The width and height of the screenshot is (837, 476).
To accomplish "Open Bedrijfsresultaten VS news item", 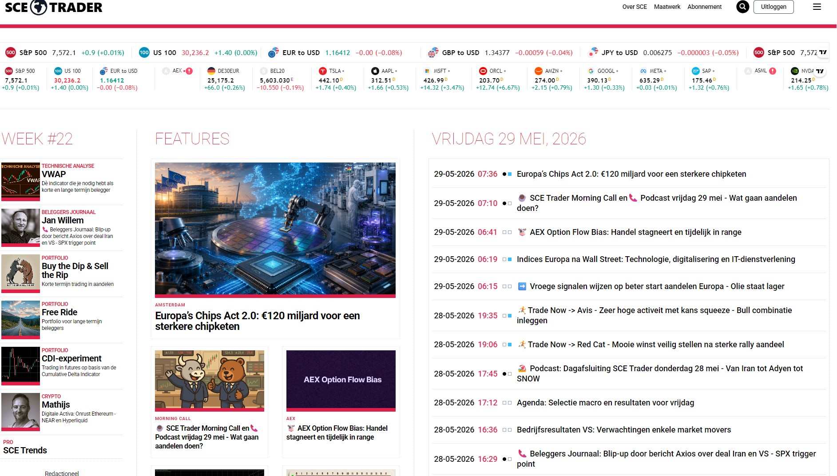I will coord(624,430).
